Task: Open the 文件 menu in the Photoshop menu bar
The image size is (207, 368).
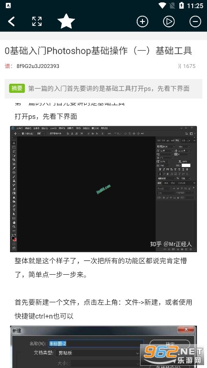Action: (x=20, y=128)
